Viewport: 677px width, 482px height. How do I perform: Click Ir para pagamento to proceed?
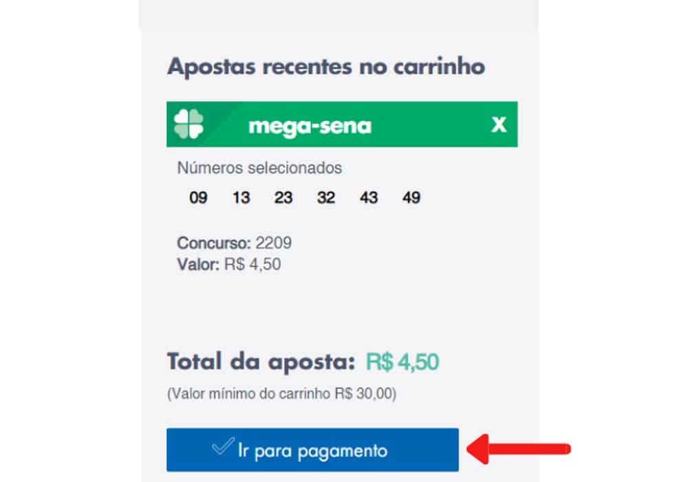313,449
